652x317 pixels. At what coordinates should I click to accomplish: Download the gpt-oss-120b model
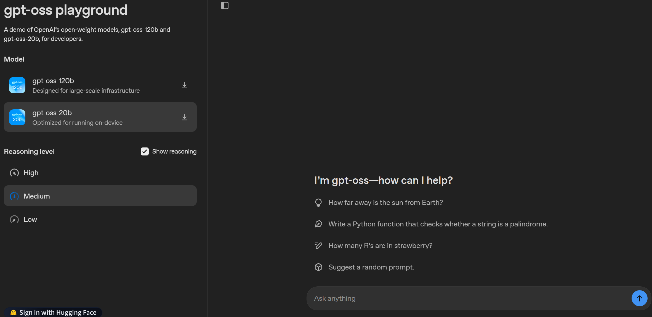coord(184,85)
